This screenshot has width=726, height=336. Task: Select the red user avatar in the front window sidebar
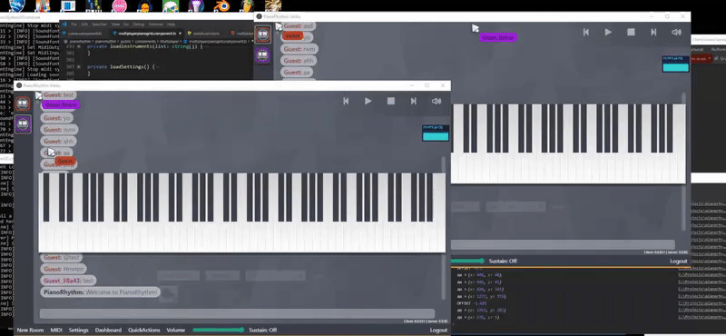coord(23,104)
